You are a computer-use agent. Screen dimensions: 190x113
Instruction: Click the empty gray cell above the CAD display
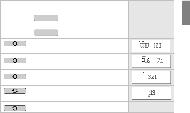pos(151,19)
